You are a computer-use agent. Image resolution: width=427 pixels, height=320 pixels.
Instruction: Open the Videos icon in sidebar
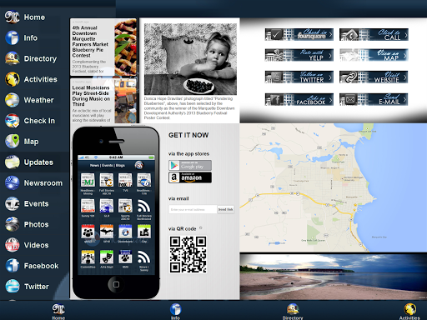tap(13, 245)
